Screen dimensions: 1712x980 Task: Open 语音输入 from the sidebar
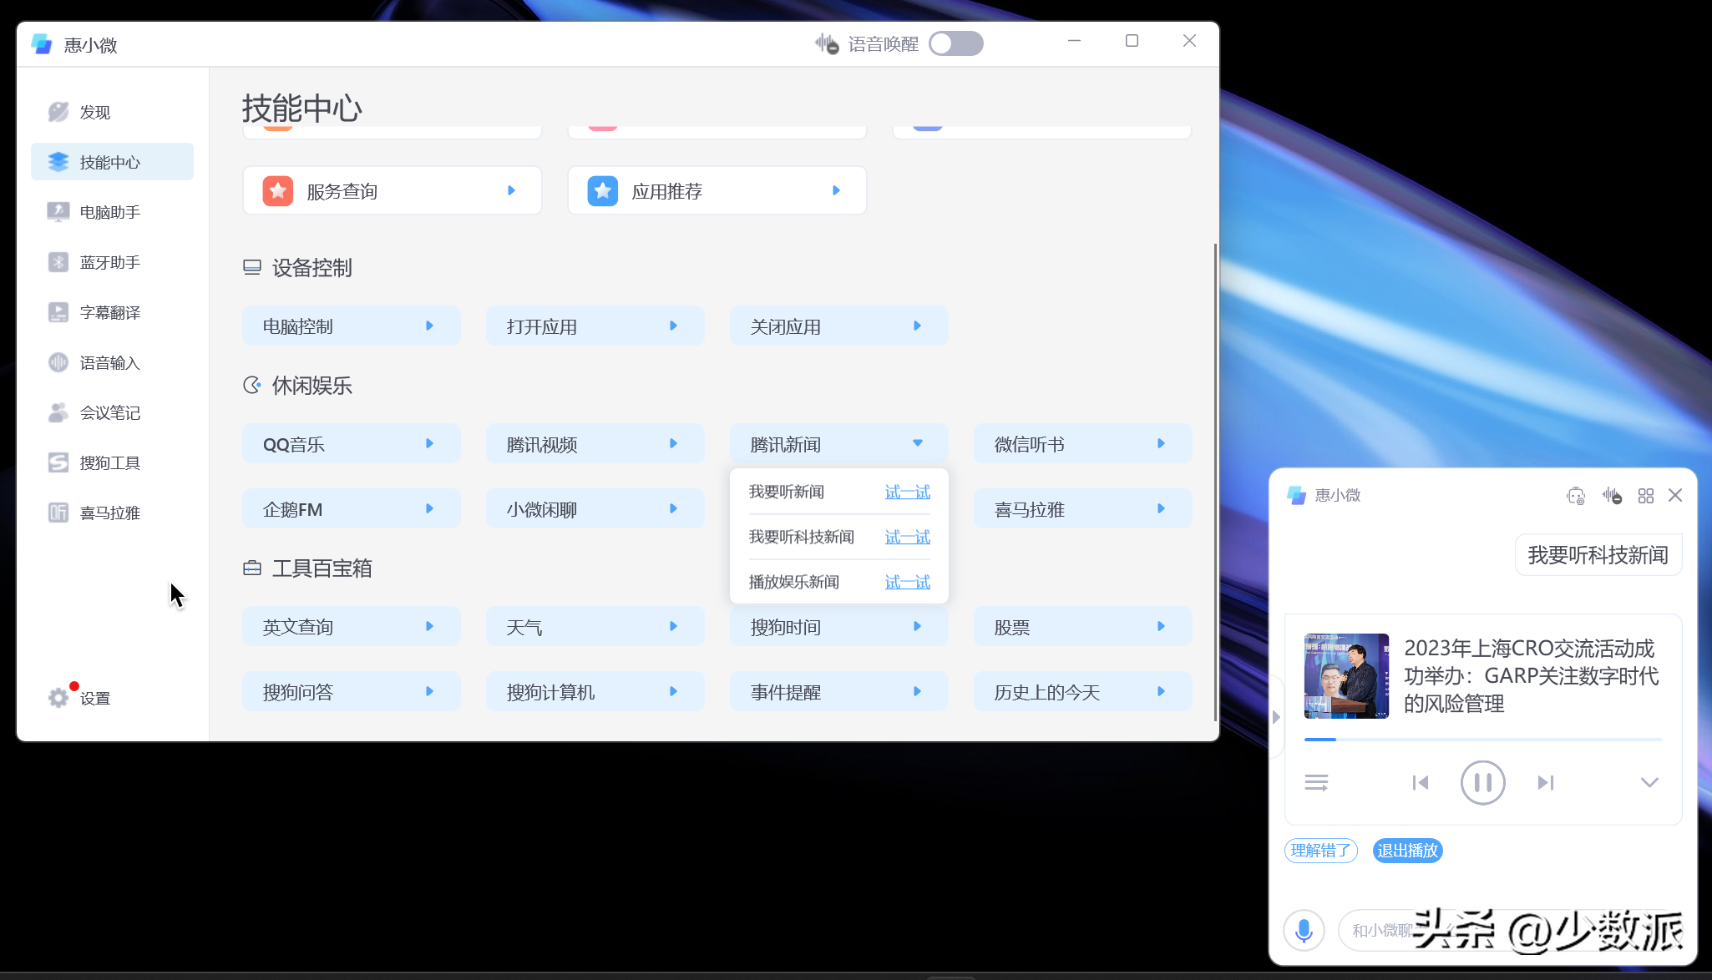(x=112, y=362)
